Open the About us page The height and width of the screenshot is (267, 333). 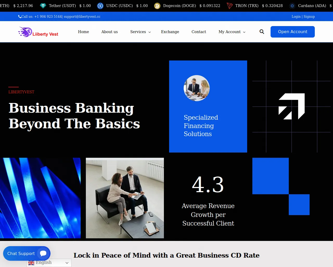coord(110,32)
